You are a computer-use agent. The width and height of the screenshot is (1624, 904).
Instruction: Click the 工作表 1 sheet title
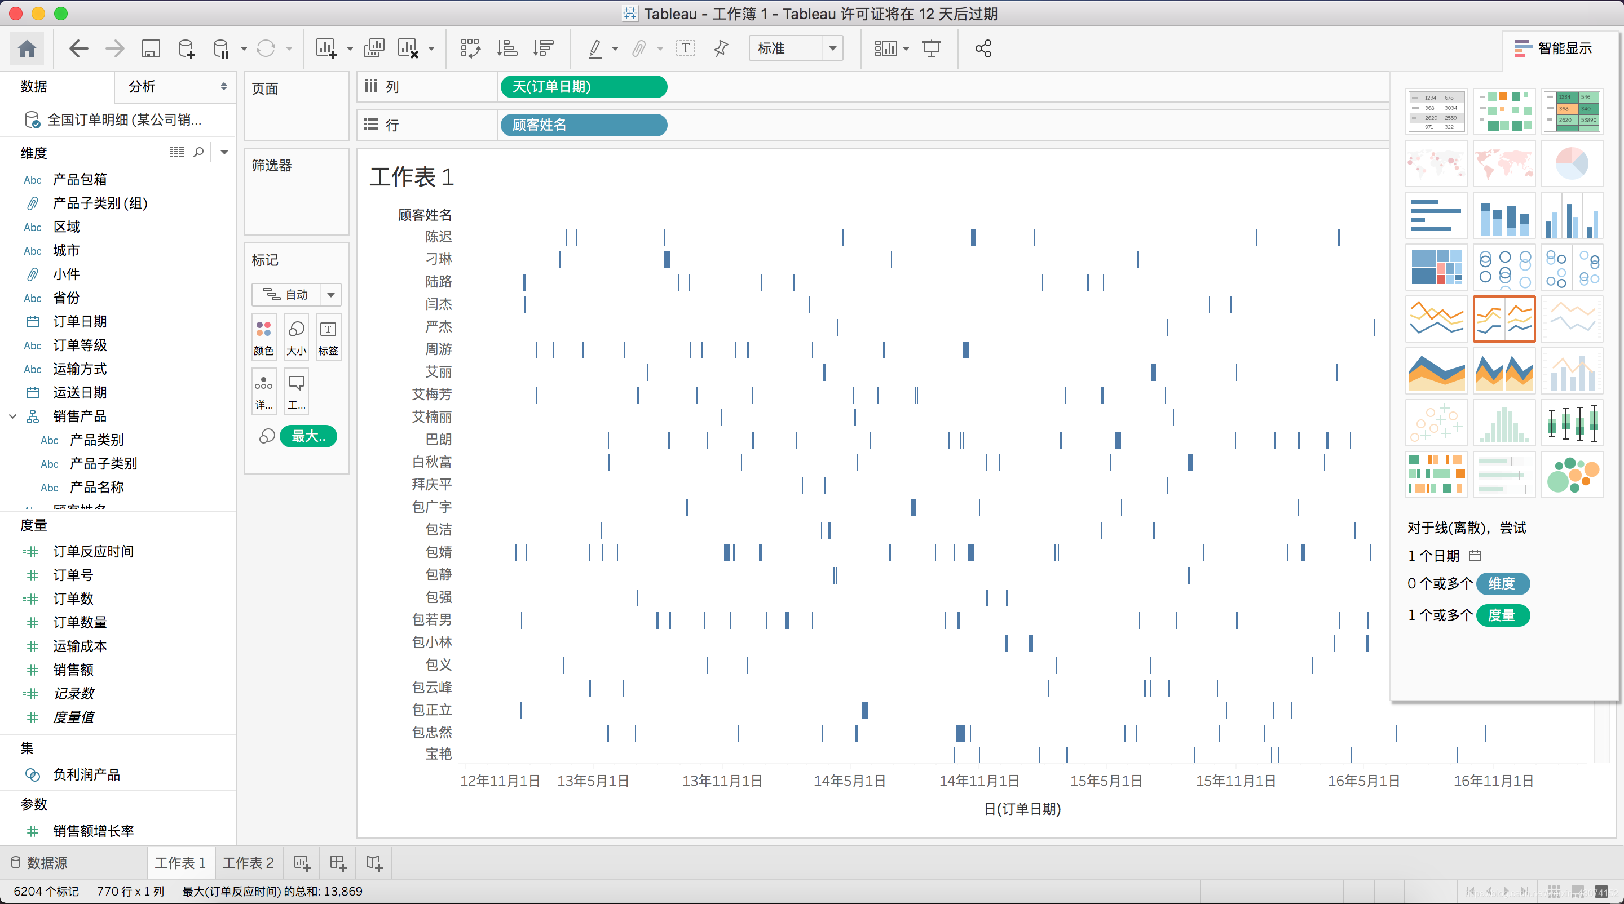412,176
